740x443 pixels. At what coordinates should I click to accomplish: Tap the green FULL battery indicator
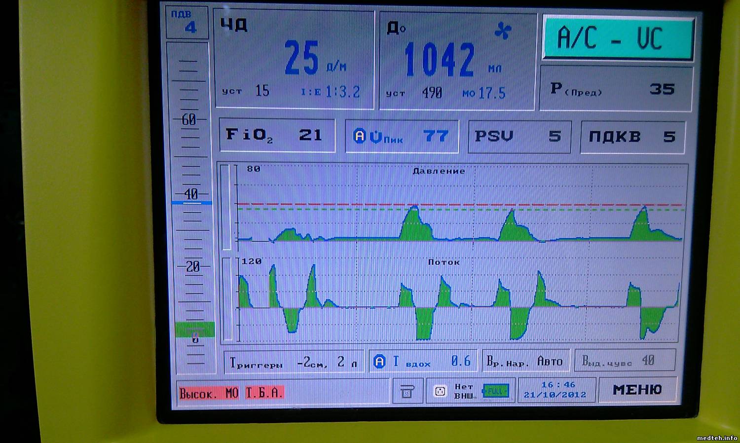(495, 391)
